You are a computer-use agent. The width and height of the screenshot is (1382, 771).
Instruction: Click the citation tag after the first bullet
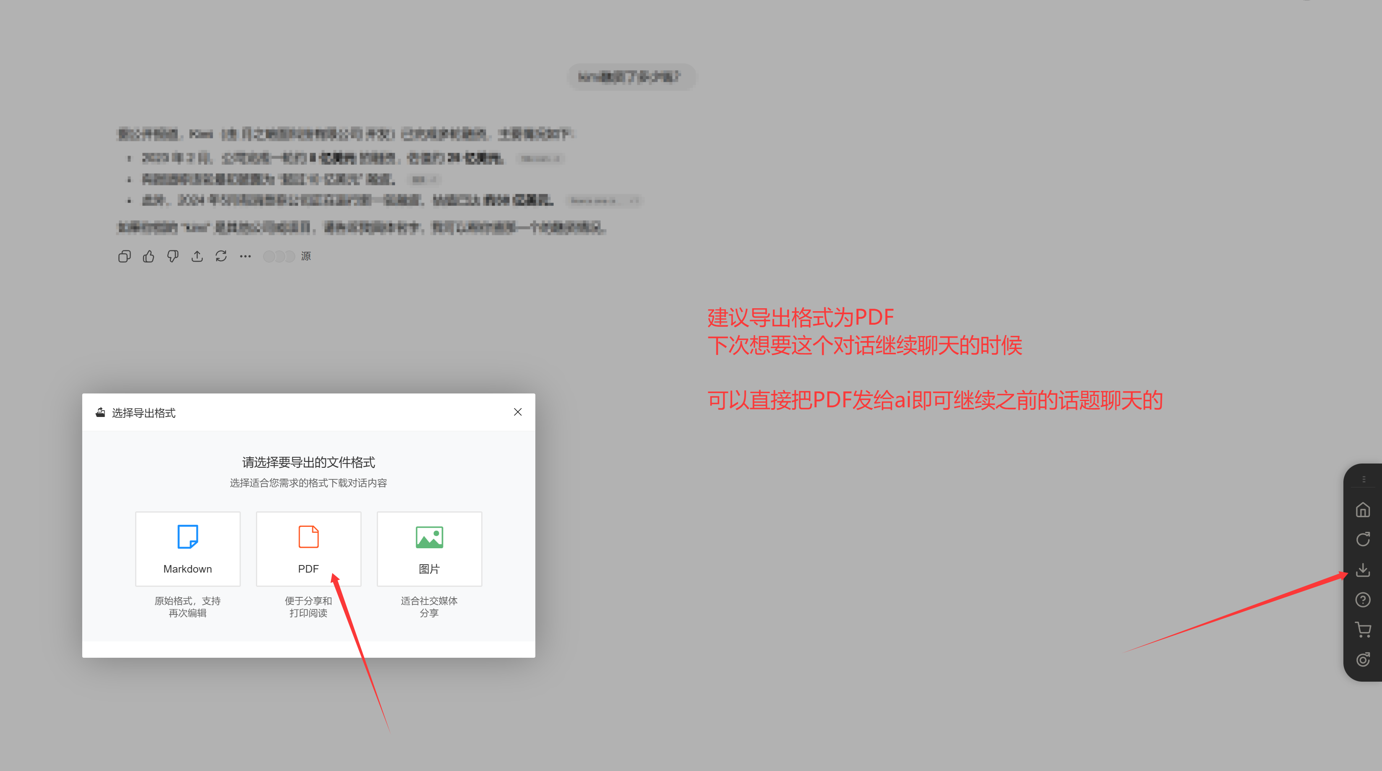click(x=540, y=158)
